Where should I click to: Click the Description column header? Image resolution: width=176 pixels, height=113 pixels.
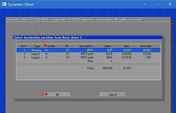click(x=86, y=46)
